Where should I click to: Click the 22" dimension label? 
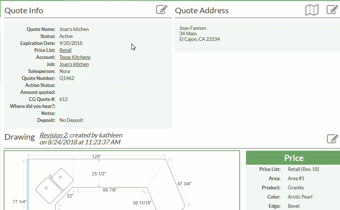pos(70,196)
